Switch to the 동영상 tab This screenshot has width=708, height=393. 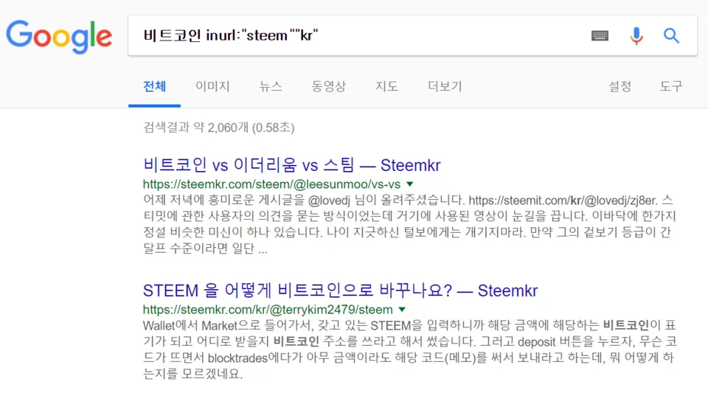pyautogui.click(x=329, y=86)
